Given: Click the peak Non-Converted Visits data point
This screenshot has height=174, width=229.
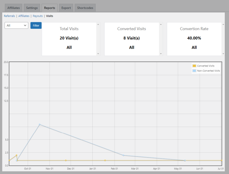Looking at the screenshot, I should pyautogui.click(x=40, y=124).
